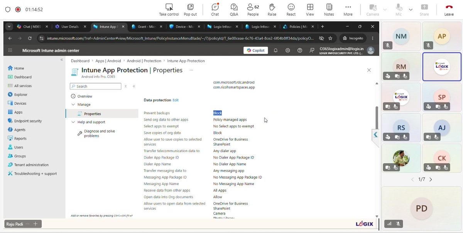Click the browser tab search chevron
463x233 pixels.
point(8,27)
